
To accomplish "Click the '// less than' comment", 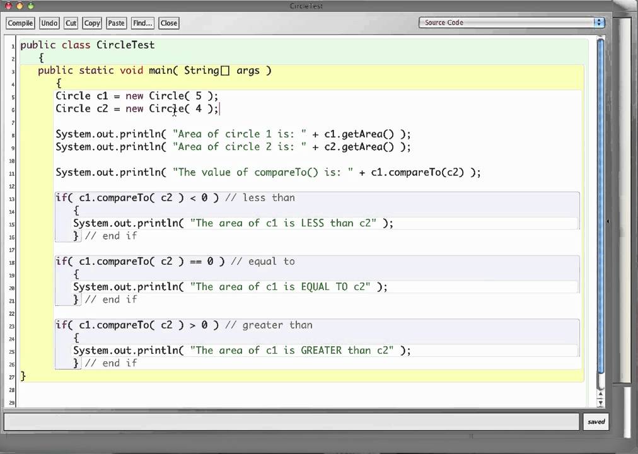I will coord(260,198).
